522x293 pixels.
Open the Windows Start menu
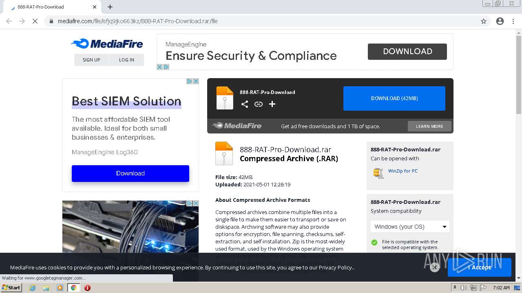11,288
